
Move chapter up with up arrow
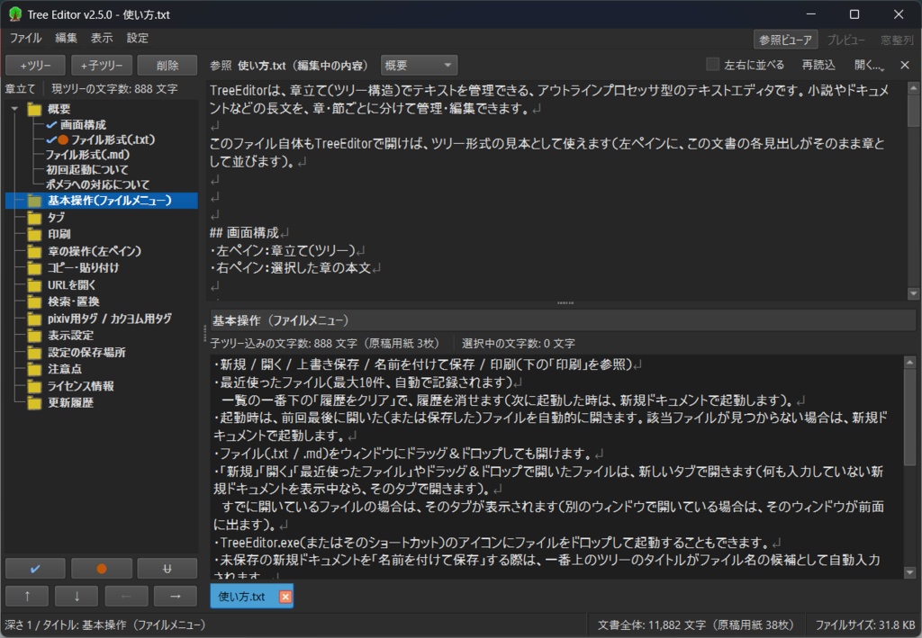tap(27, 596)
